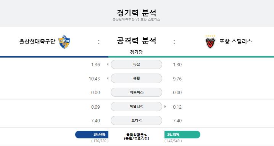Click the green 26.78% success rate bar

[182, 135]
